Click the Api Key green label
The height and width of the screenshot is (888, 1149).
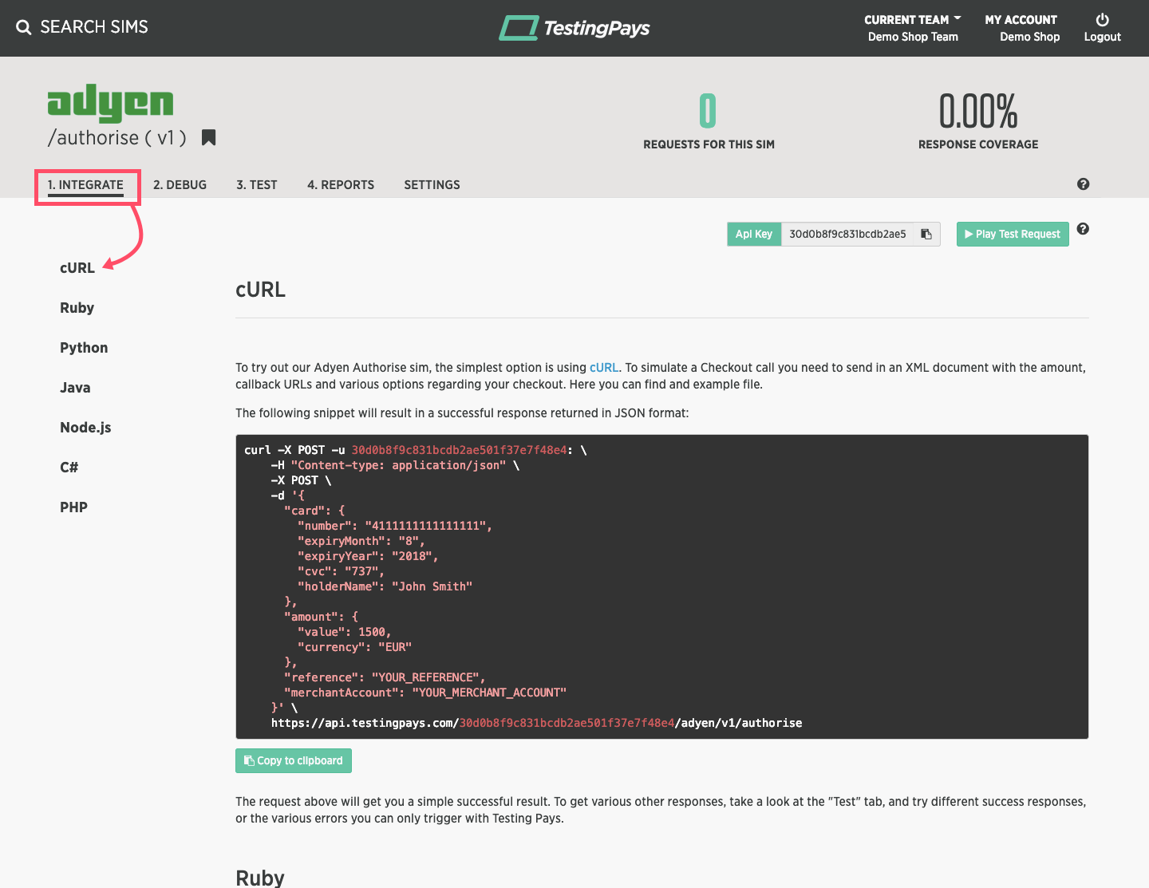coord(754,234)
